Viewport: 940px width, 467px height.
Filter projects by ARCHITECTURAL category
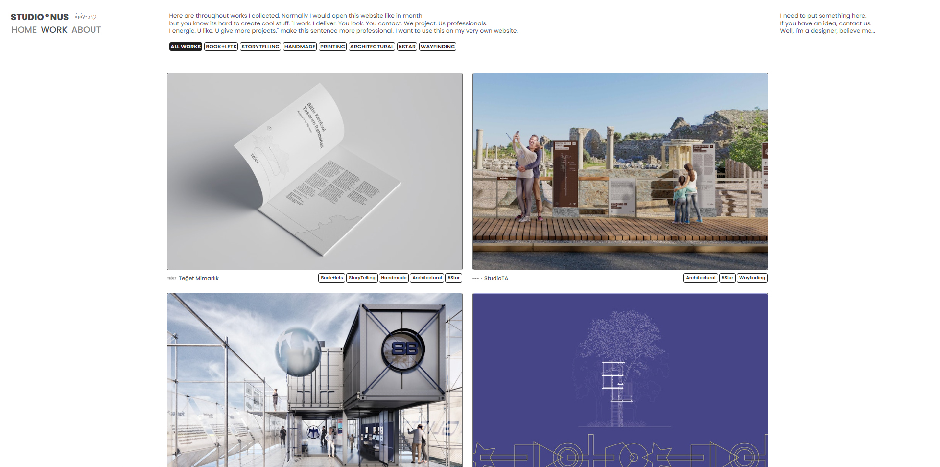[x=372, y=47]
